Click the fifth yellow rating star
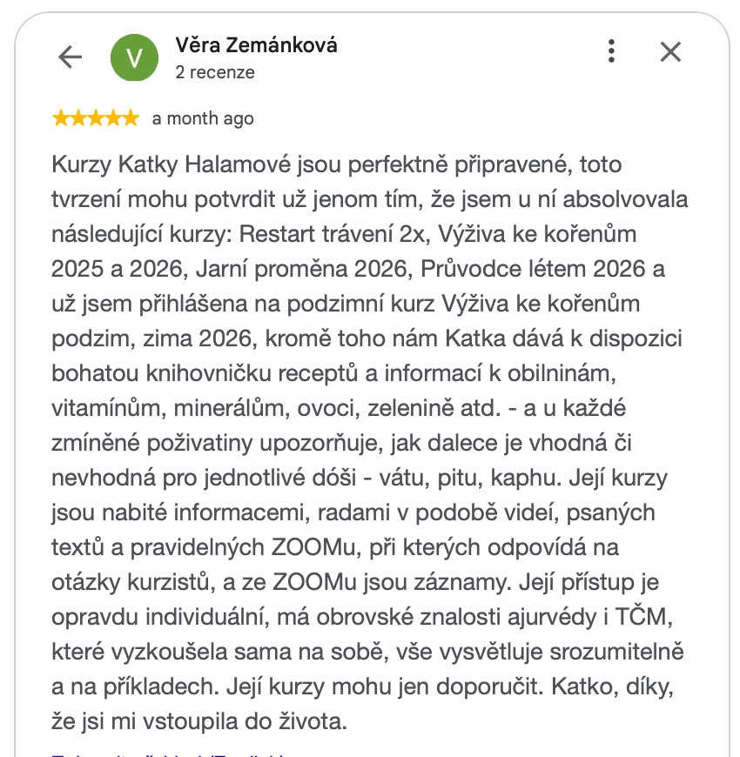Image resolution: width=740 pixels, height=757 pixels. [131, 117]
